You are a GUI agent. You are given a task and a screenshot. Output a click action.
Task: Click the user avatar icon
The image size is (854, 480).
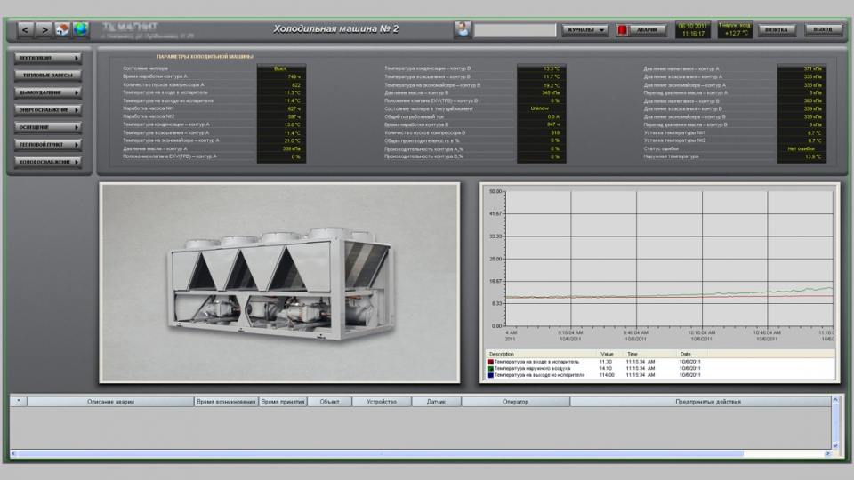tap(463, 29)
